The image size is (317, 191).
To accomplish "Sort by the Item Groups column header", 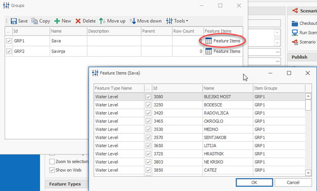I will coord(279,88).
